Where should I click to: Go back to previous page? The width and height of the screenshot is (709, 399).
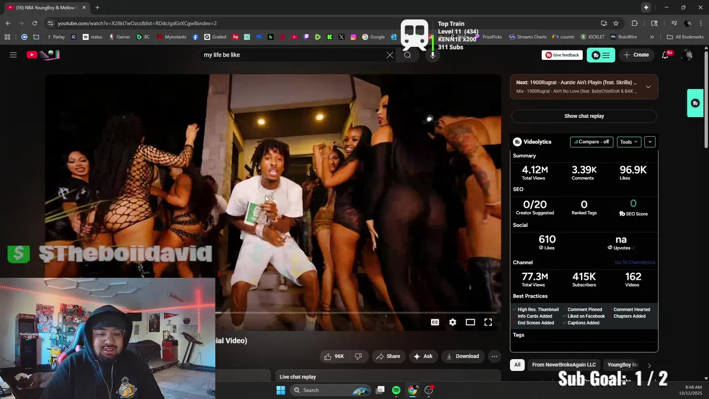point(8,23)
